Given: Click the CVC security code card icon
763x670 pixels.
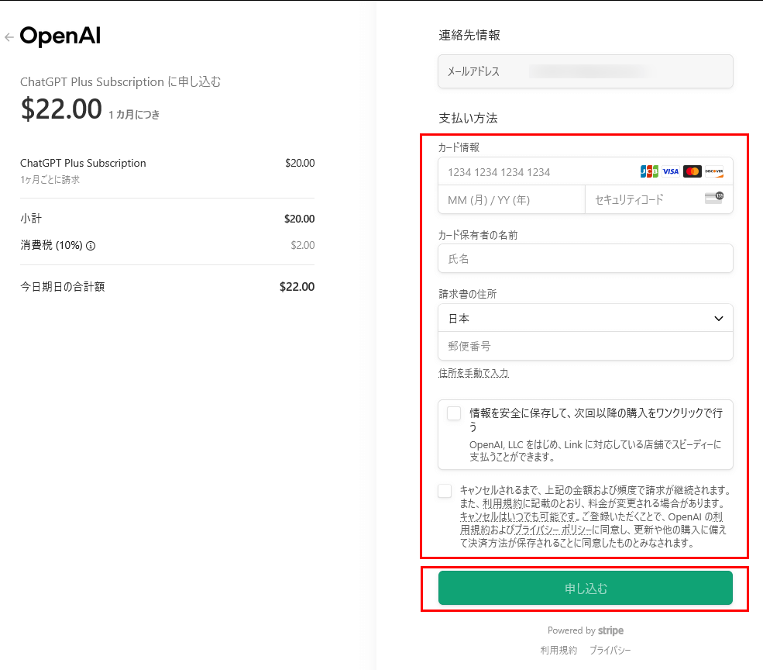Looking at the screenshot, I should pos(713,199).
